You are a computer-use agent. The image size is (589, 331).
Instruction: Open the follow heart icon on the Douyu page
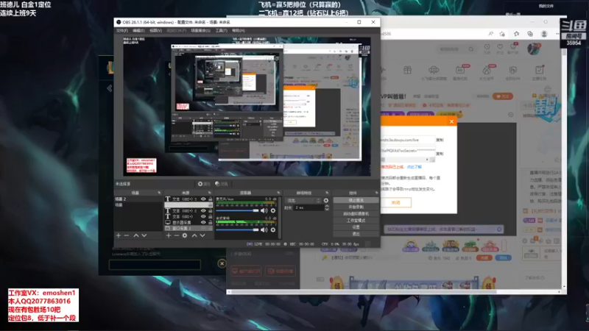click(x=500, y=47)
